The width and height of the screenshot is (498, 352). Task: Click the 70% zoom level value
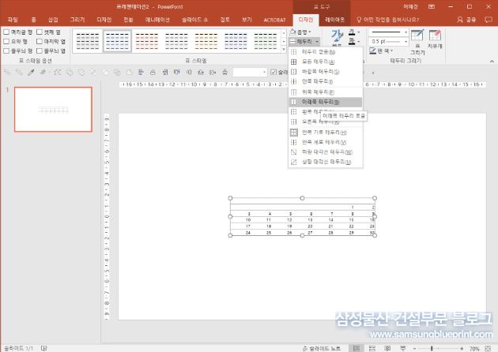point(474,349)
